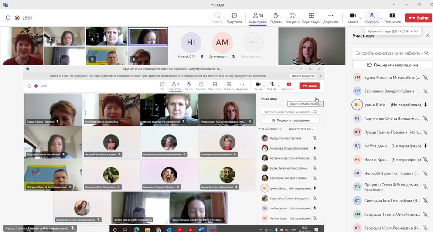The image size is (433, 232).
Task: Click the shield icon beside the timer
Action: click(8, 18)
